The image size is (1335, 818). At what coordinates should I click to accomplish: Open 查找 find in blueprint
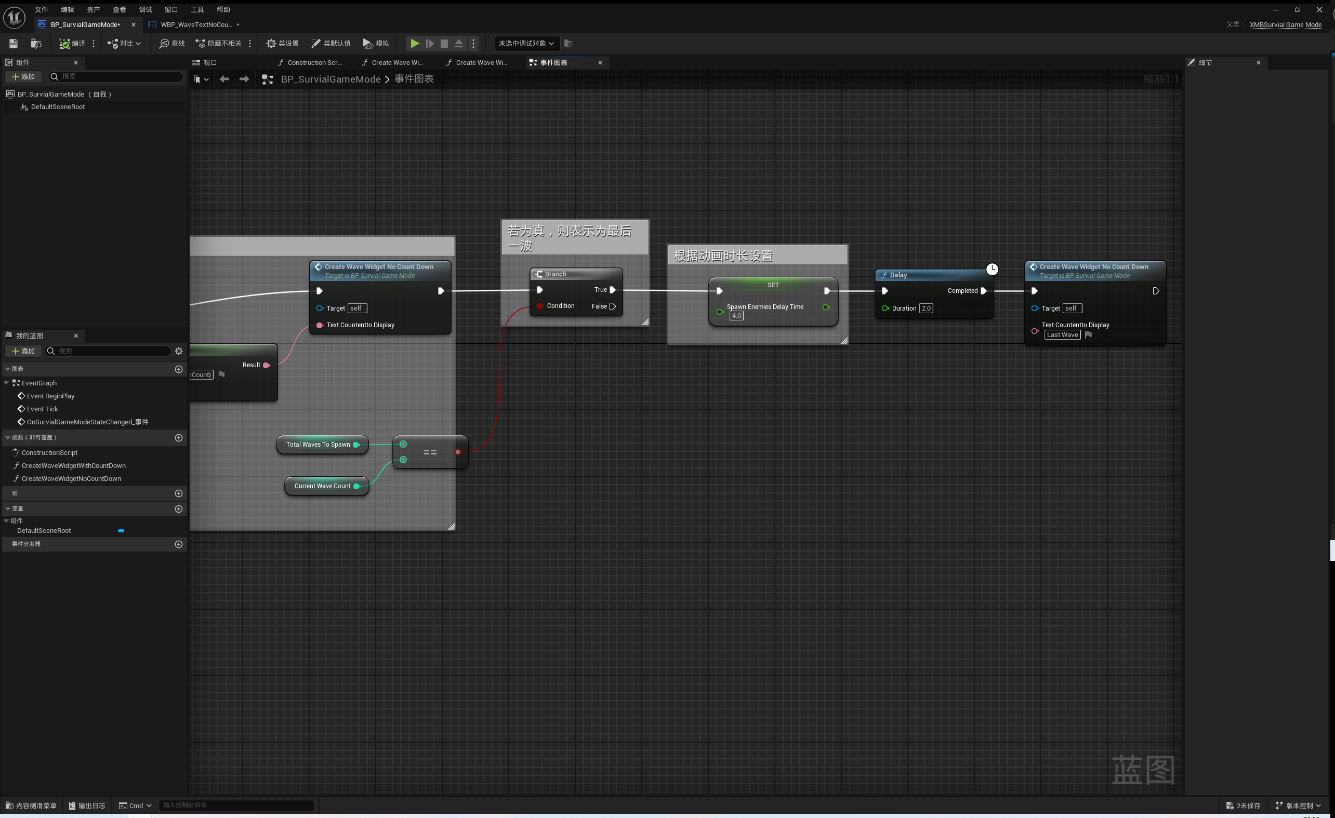172,43
